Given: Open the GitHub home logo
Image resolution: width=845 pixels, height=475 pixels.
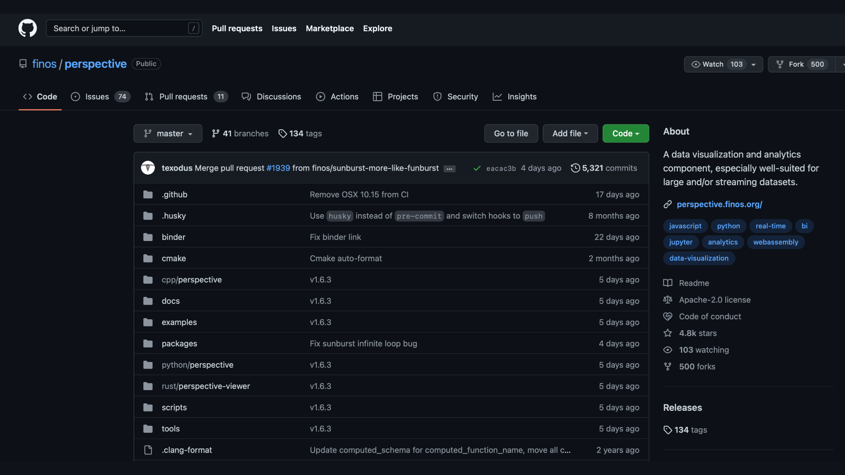Looking at the screenshot, I should (28, 28).
